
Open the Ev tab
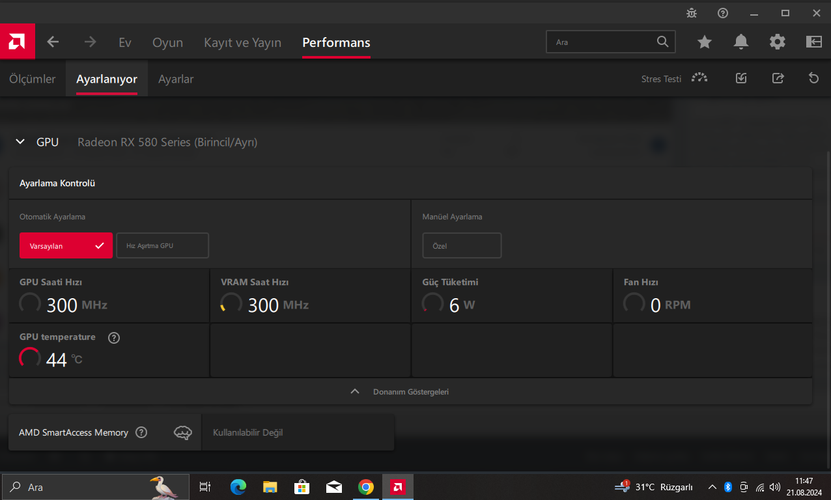tap(125, 42)
